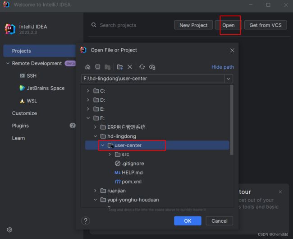Click IntelliJ IDEA logo in sidebar

tap(10, 29)
